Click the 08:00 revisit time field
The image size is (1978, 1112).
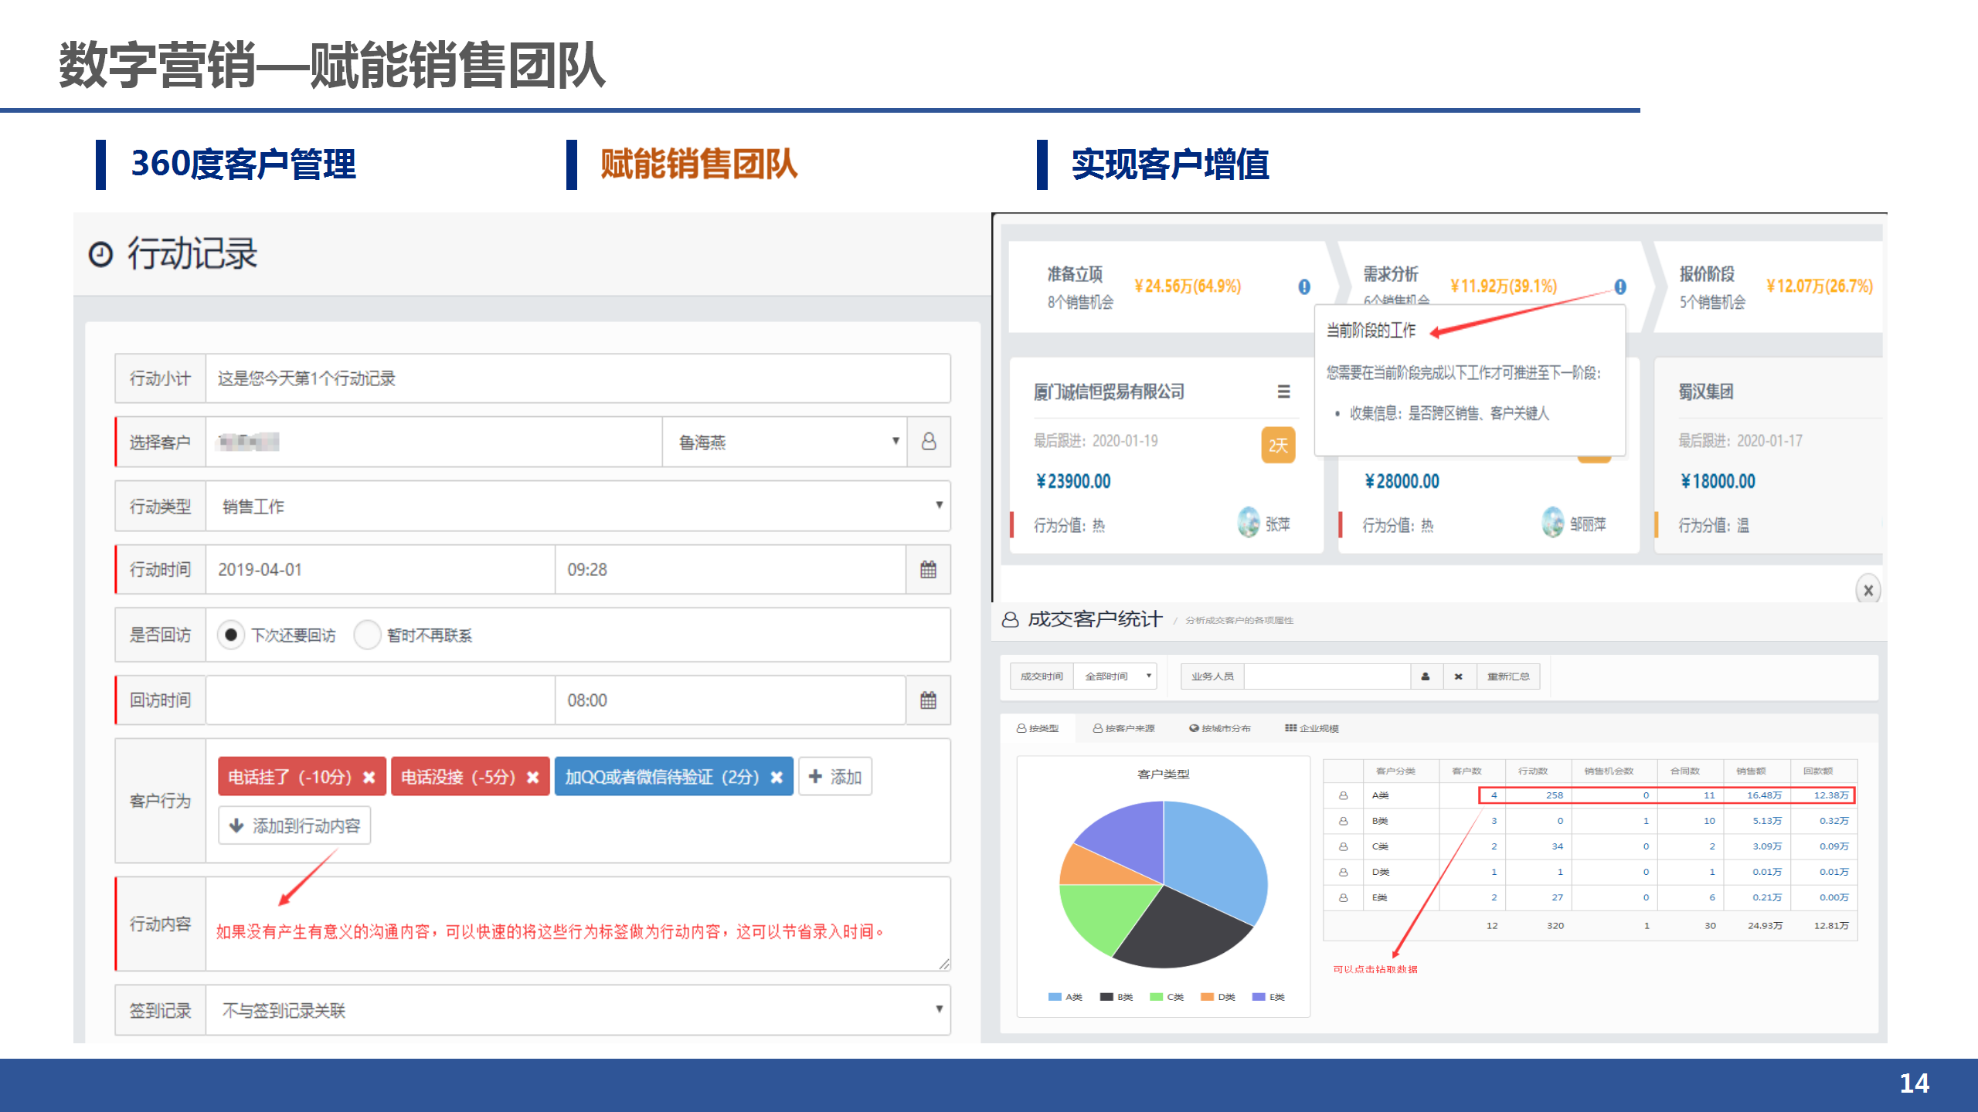[730, 700]
